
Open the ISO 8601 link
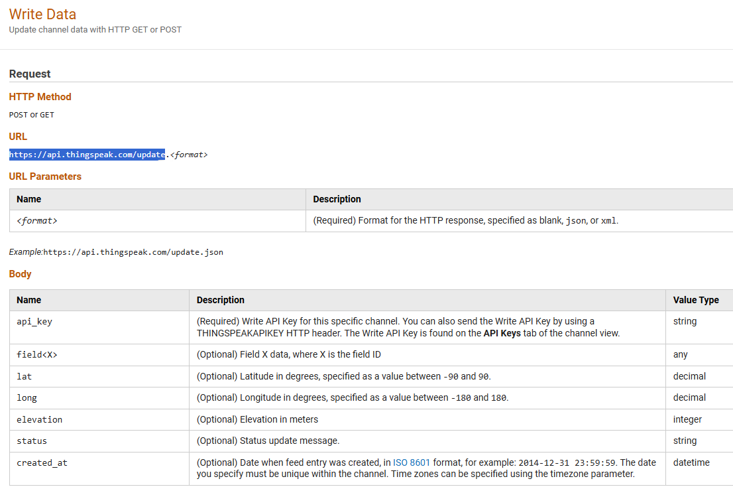pos(412,462)
